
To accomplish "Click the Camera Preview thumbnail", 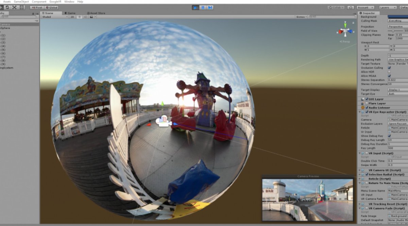I will click(x=308, y=199).
